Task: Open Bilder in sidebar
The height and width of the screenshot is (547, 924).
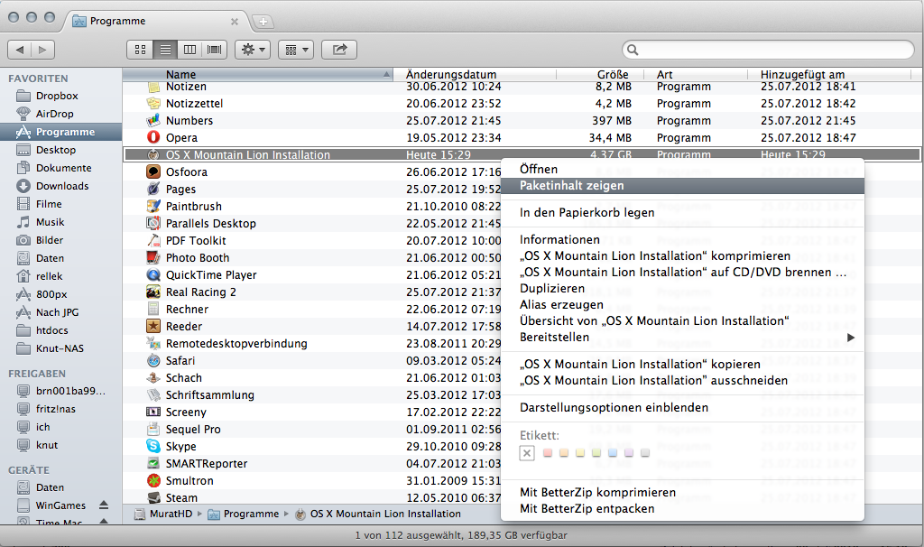Action: (49, 240)
